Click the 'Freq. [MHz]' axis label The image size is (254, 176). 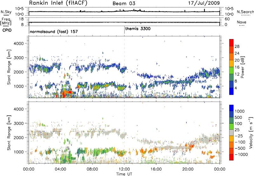click(6, 21)
